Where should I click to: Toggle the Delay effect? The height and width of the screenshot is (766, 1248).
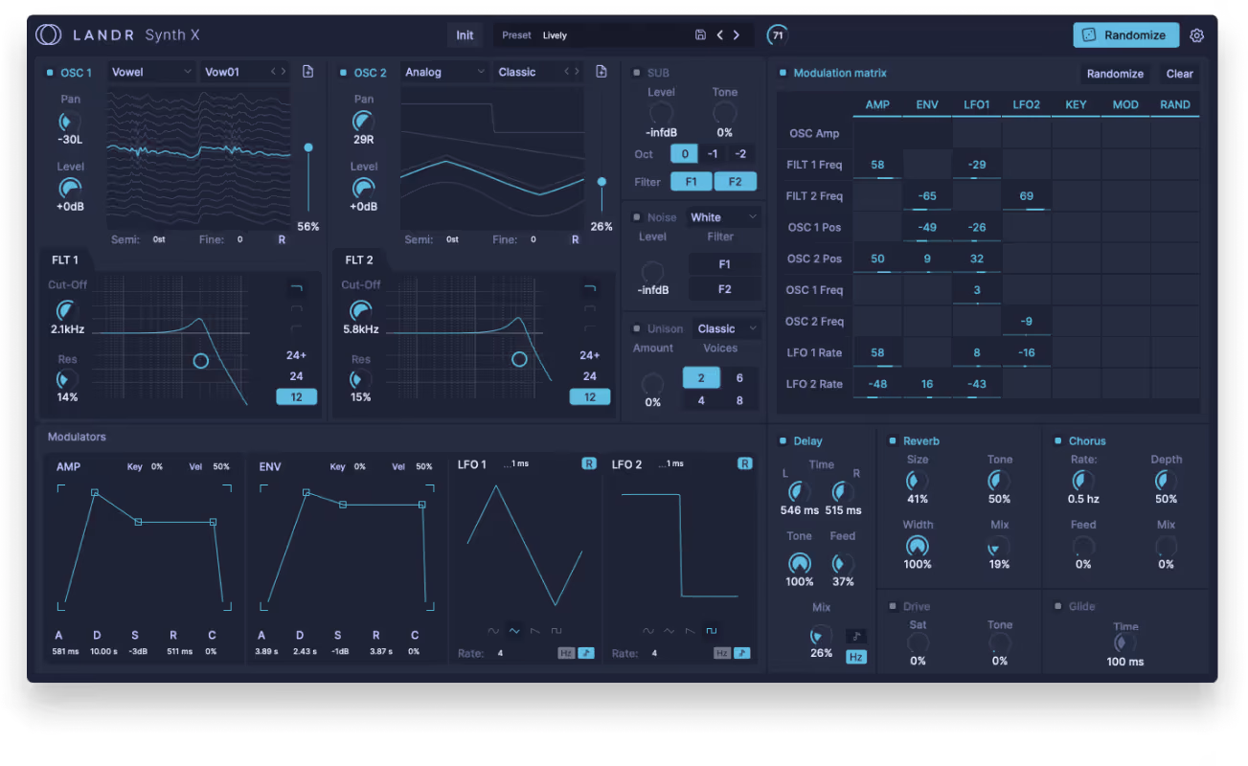point(783,441)
